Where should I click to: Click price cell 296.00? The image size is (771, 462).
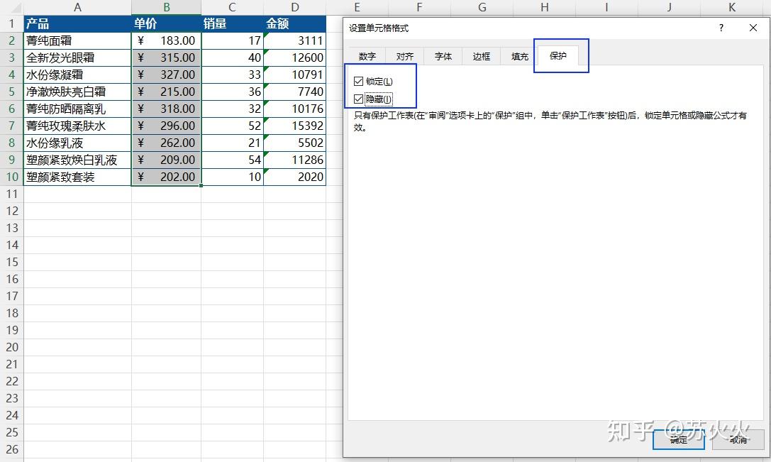[166, 126]
